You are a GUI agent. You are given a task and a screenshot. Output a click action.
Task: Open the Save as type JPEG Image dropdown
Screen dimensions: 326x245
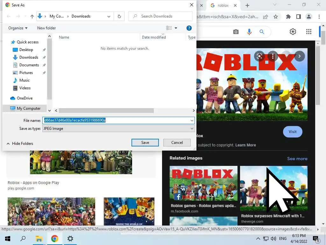(118, 129)
